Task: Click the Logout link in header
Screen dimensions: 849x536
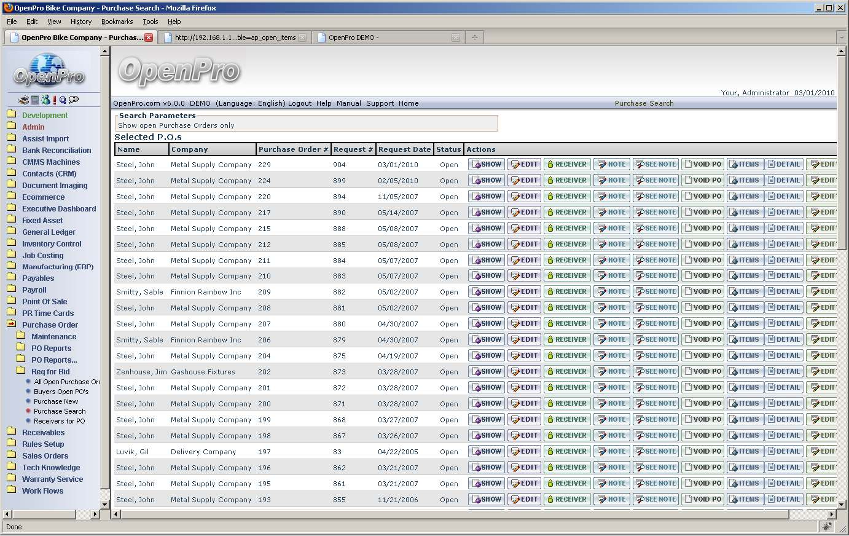Action: 300,103
